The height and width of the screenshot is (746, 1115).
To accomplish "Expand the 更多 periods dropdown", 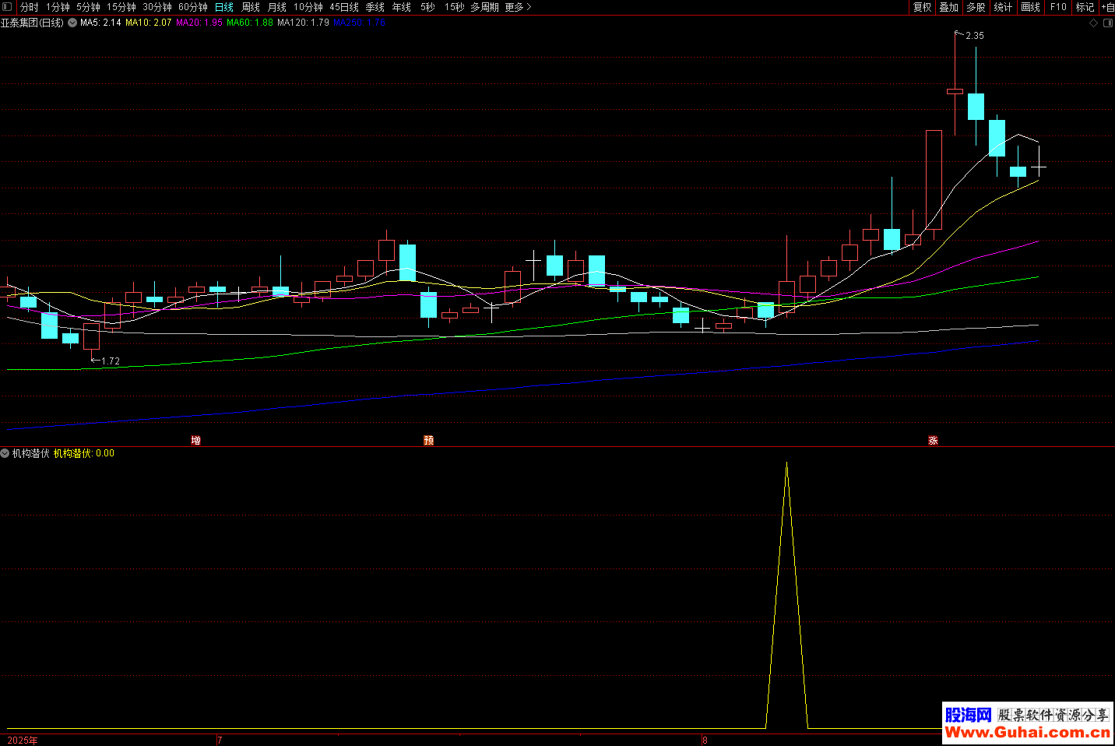I will pyautogui.click(x=519, y=7).
